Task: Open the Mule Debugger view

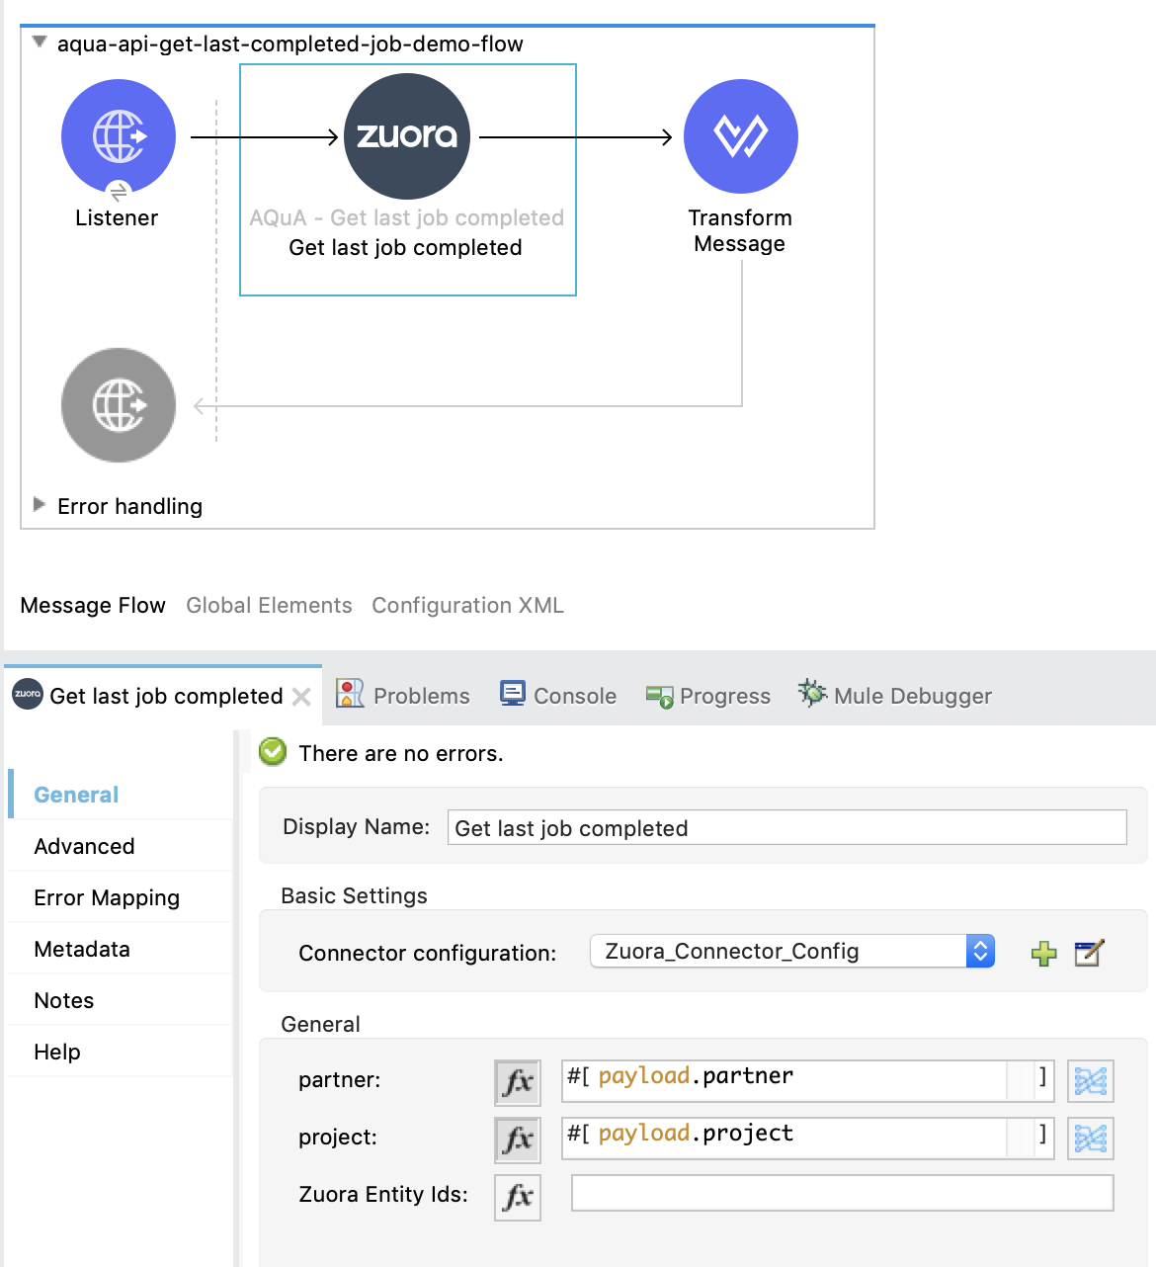Action: [895, 696]
